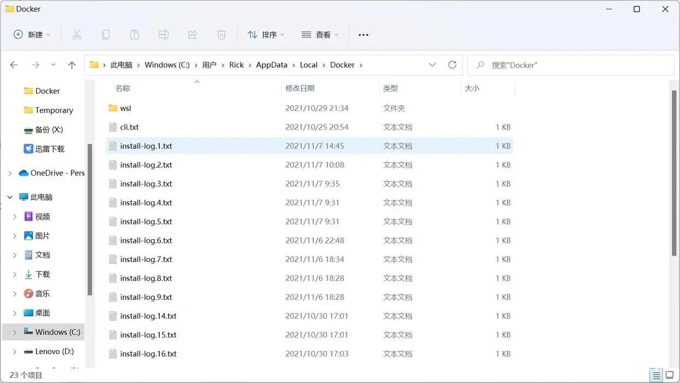Switch to large thumbnails view icon
680x383 pixels.
coord(670,376)
